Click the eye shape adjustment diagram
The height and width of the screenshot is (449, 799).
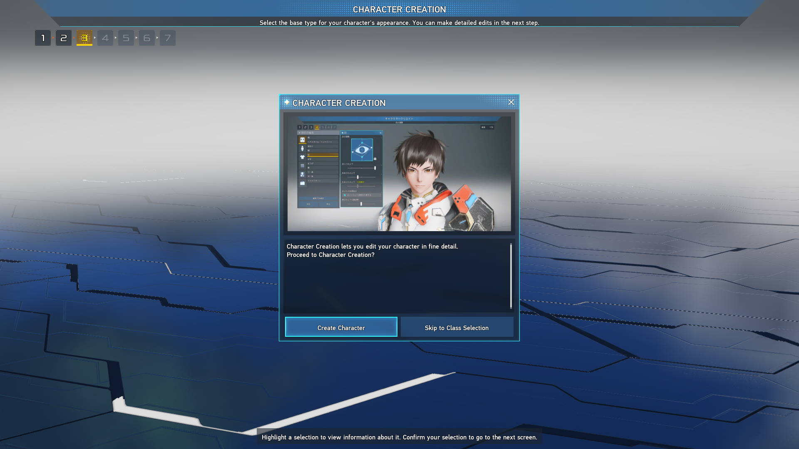362,150
